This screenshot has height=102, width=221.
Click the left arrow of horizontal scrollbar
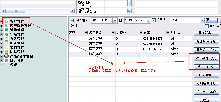[3, 11]
